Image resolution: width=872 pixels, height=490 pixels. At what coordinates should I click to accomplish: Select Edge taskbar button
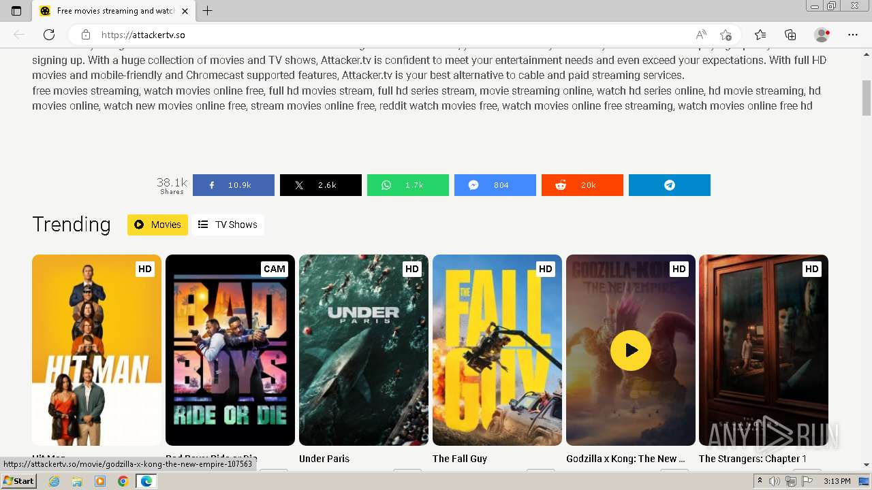(x=146, y=481)
